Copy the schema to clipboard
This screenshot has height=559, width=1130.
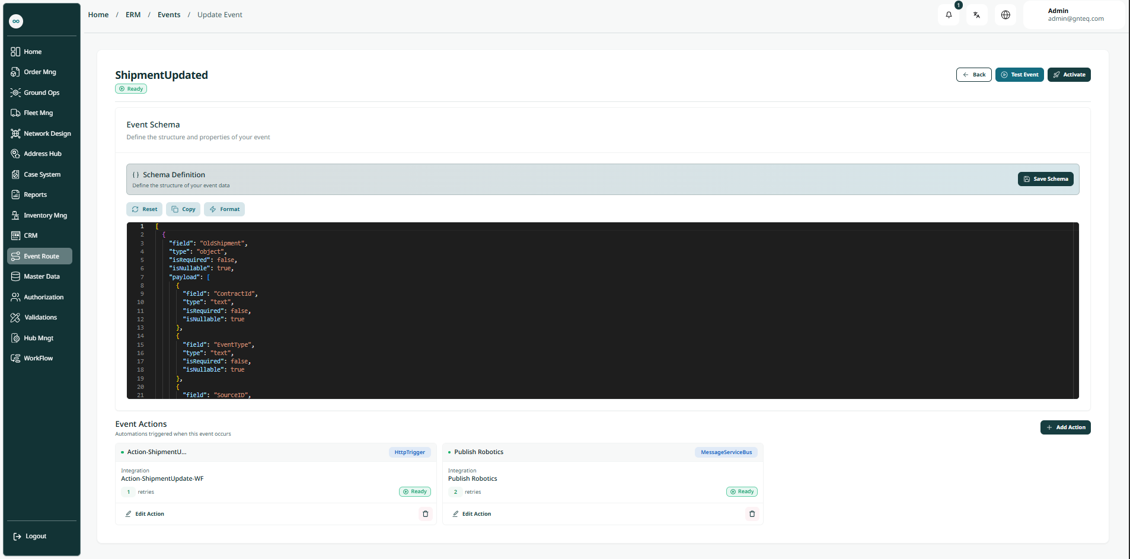(183, 209)
